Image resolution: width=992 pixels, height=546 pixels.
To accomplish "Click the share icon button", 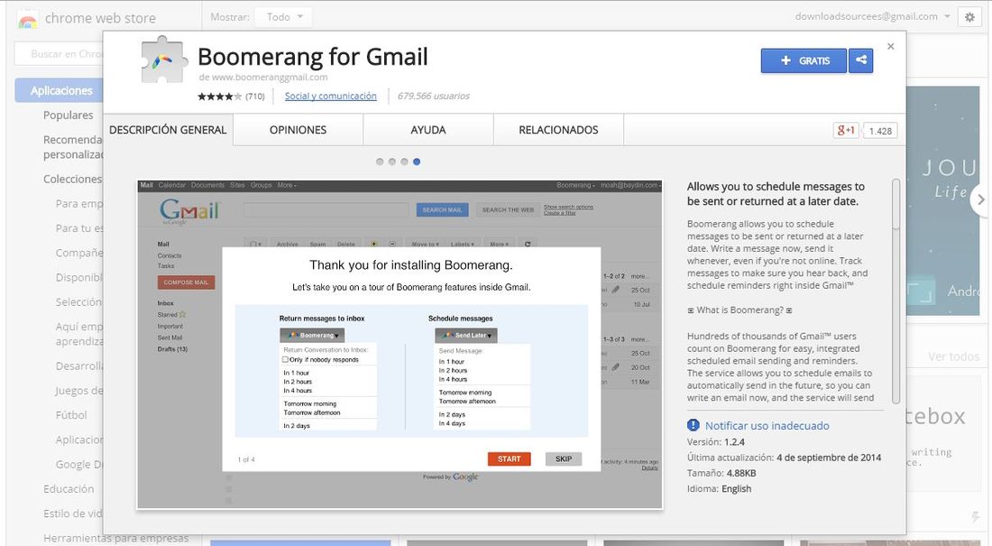I will click(x=861, y=60).
